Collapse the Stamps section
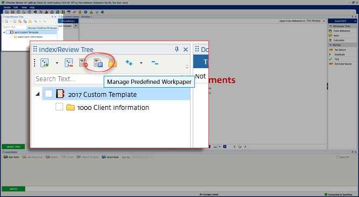359x197 pixels. (x=330, y=45)
